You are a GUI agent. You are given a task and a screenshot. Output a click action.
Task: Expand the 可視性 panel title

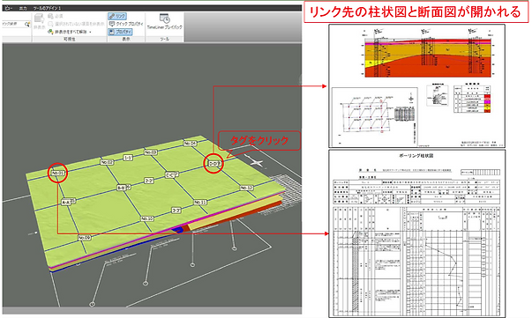[x=70, y=40]
